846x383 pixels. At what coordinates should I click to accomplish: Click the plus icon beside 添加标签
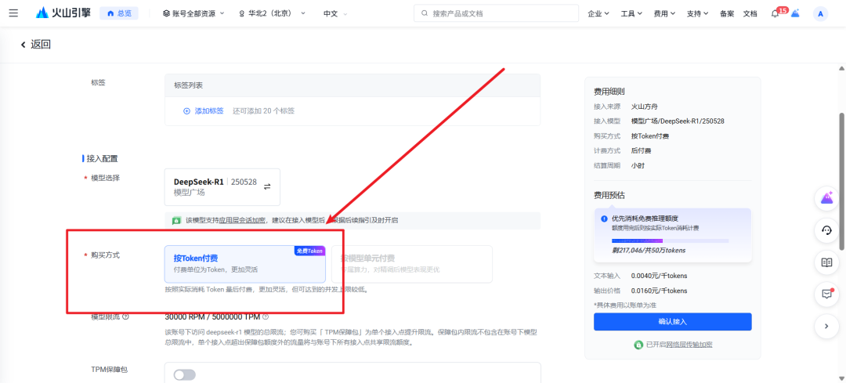click(x=186, y=111)
